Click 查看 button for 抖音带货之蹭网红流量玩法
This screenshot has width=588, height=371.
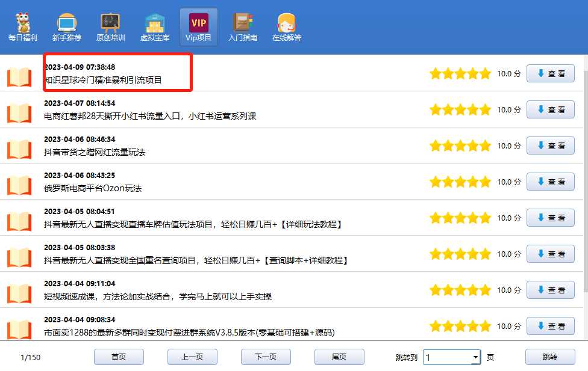(x=551, y=146)
